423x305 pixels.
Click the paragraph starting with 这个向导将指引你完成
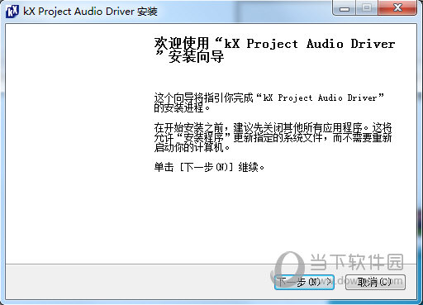269,102
